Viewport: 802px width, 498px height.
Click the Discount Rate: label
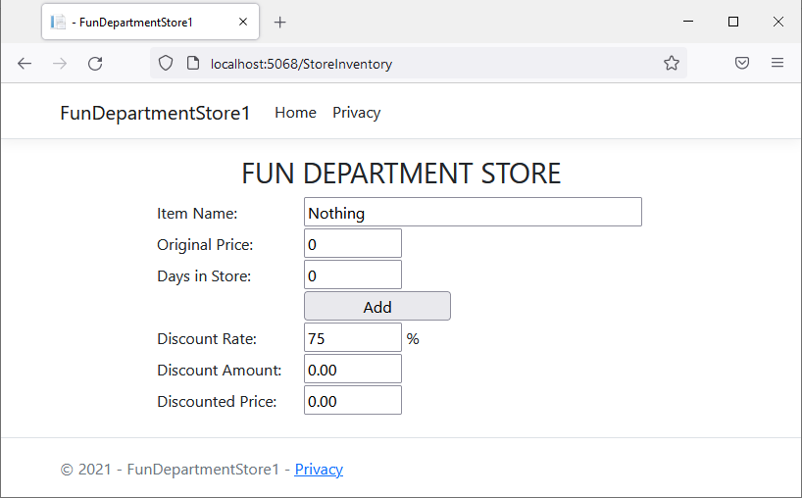207,338
